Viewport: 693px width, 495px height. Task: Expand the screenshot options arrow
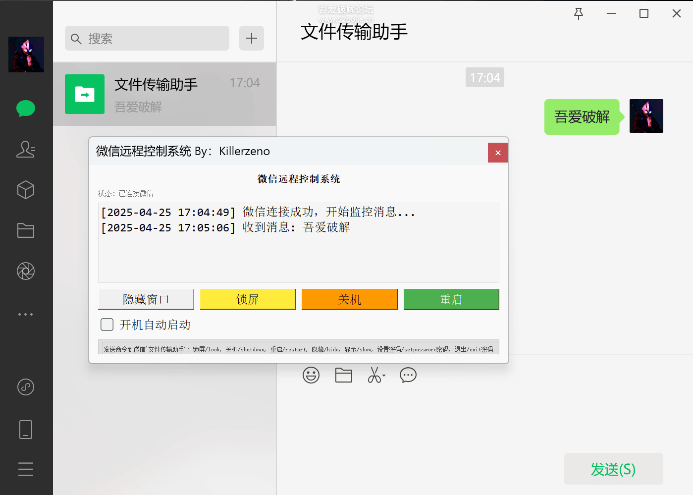tap(384, 376)
